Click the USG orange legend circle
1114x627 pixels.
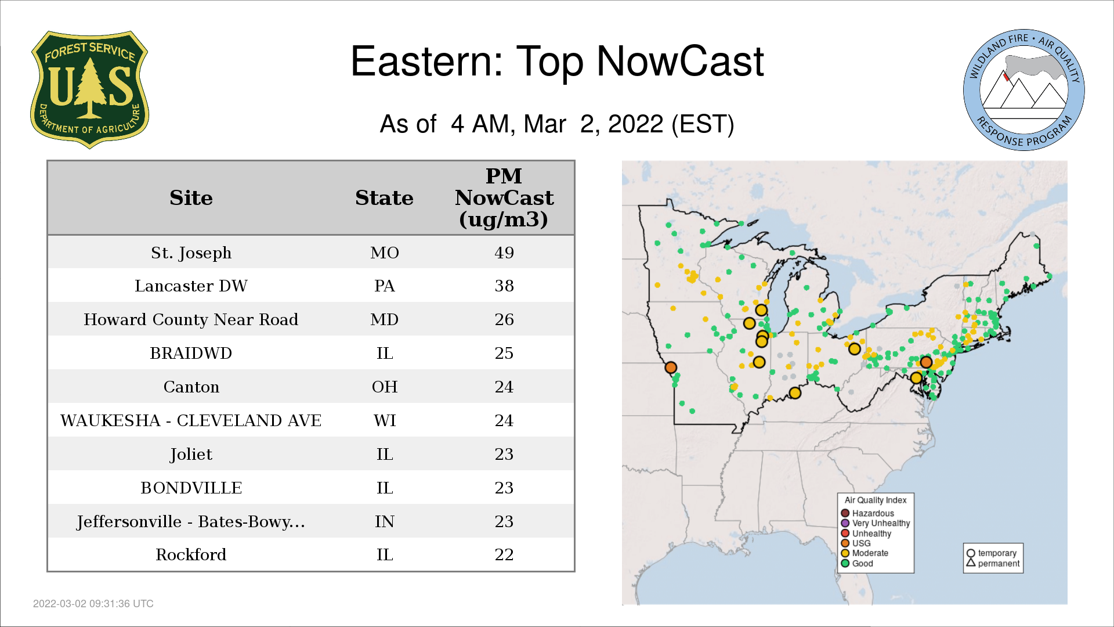tap(845, 543)
